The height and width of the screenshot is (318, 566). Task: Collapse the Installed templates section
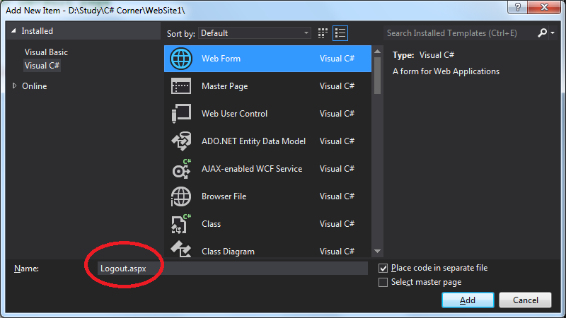pos(14,32)
